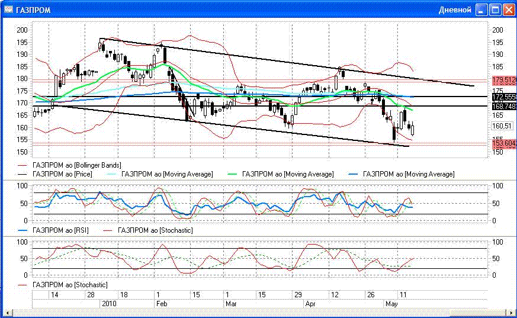Screen dimensions: 517x318
Task: Select the green Moving Average legend entry
Action: pyautogui.click(x=281, y=174)
